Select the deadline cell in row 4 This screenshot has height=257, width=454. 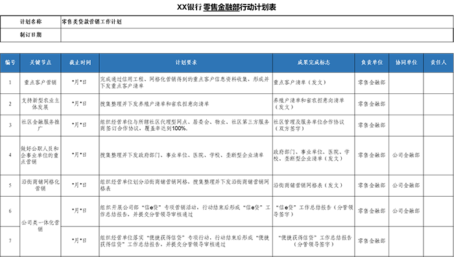80,155
